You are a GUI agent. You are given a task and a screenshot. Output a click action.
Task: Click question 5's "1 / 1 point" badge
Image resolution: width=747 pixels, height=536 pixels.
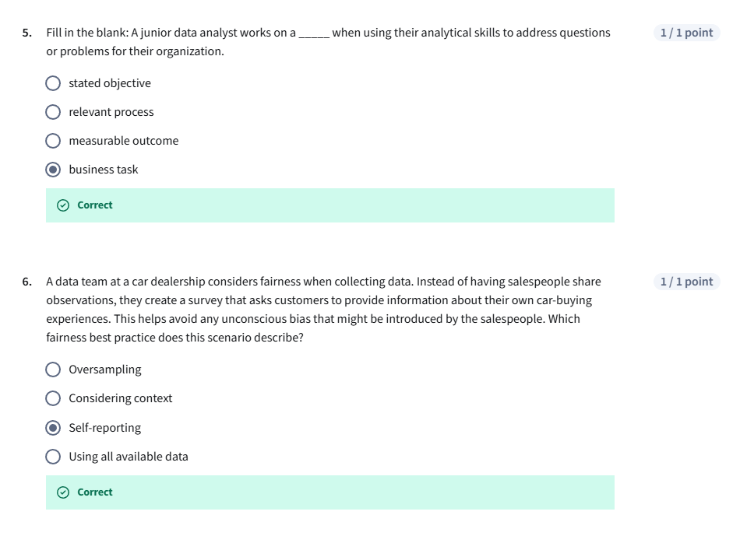(686, 33)
